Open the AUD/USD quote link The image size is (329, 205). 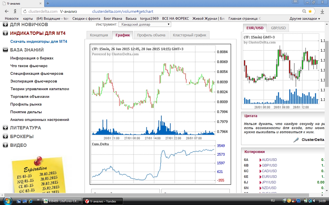(x=269, y=160)
